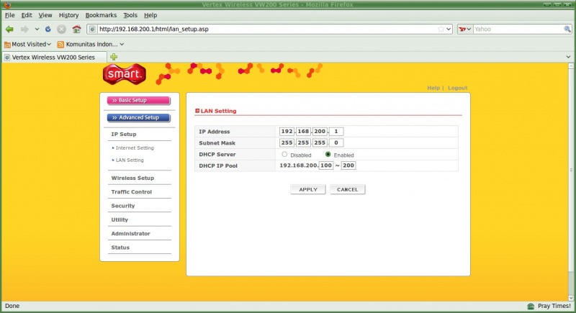The width and height of the screenshot is (576, 313).
Task: Select the Enabled DHCP Server radio button
Action: pyautogui.click(x=328, y=154)
